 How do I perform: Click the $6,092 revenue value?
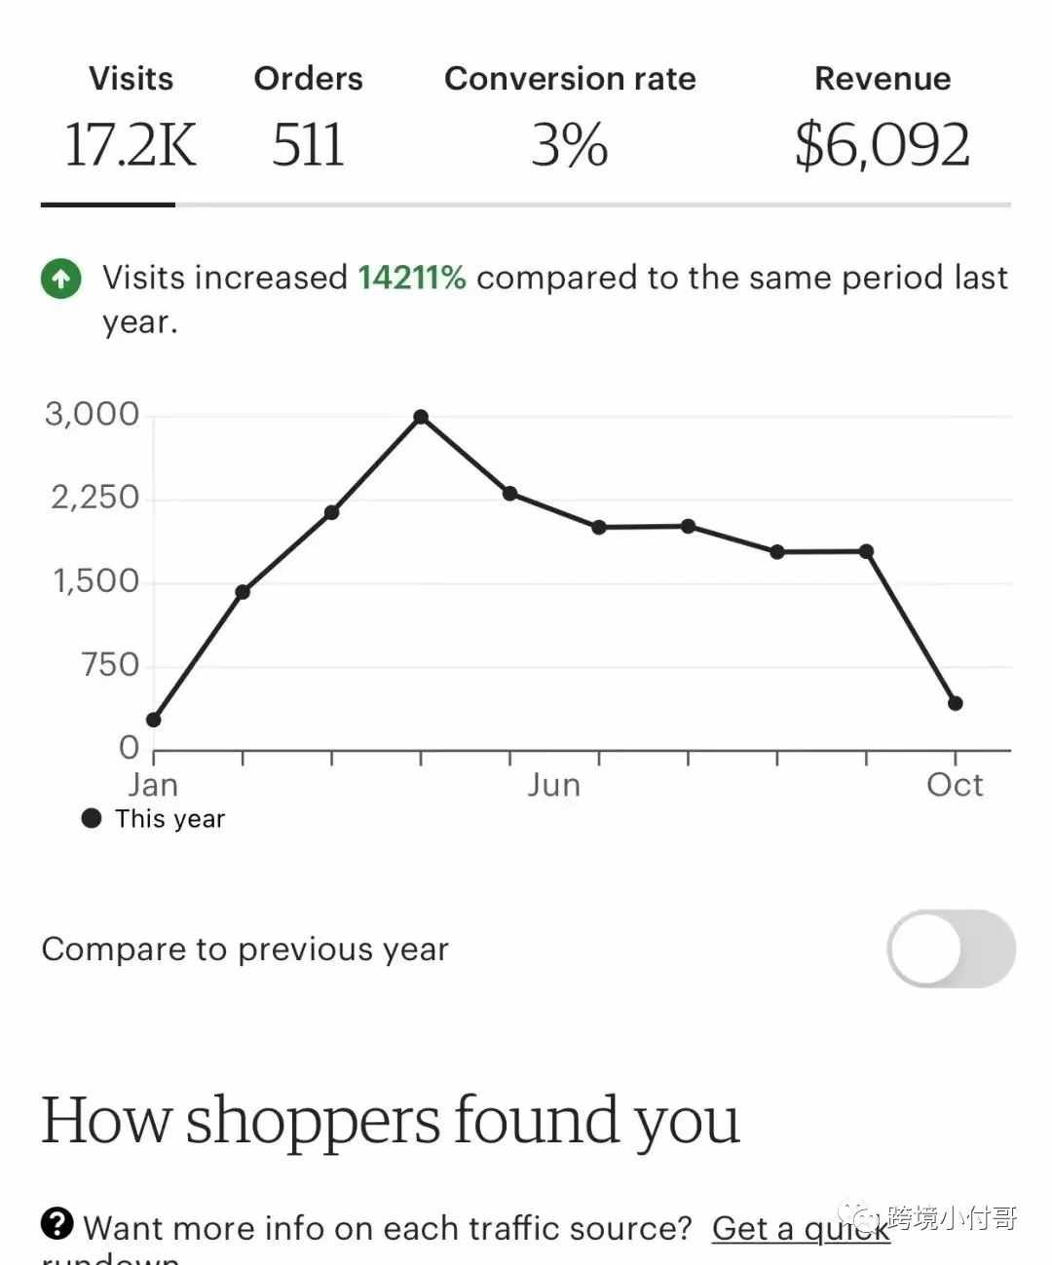click(883, 145)
